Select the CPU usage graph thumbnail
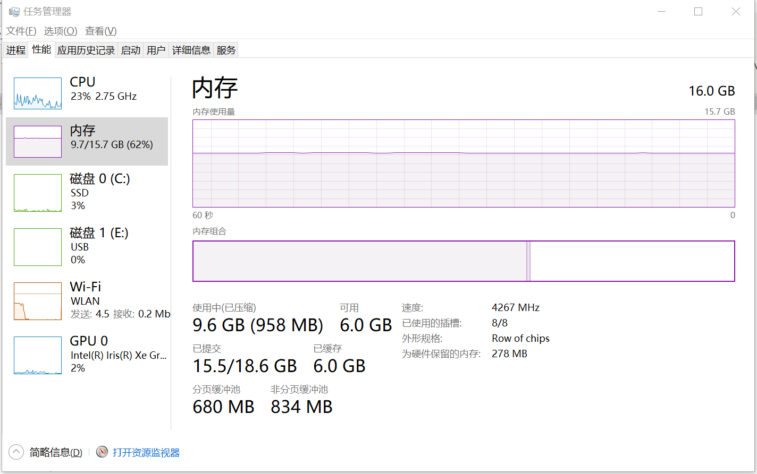757x474 pixels. click(x=38, y=93)
